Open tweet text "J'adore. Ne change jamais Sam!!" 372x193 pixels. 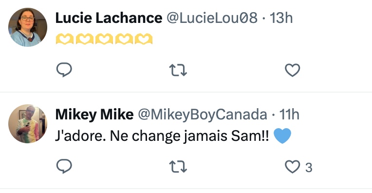click(162, 136)
